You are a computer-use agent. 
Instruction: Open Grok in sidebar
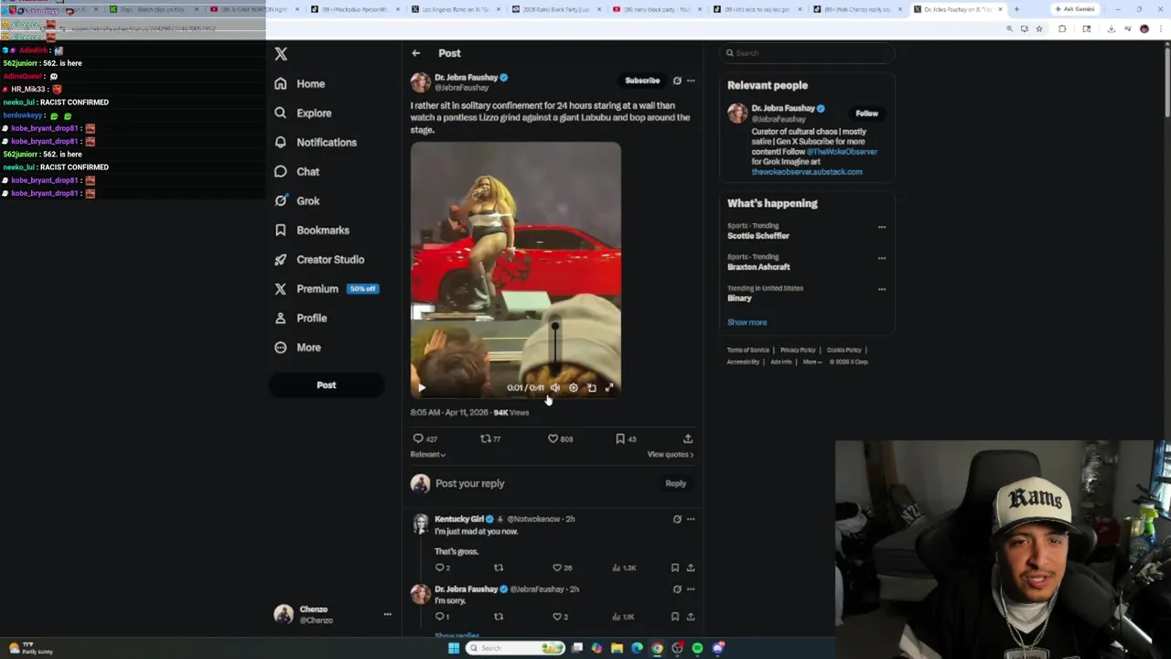296,200
